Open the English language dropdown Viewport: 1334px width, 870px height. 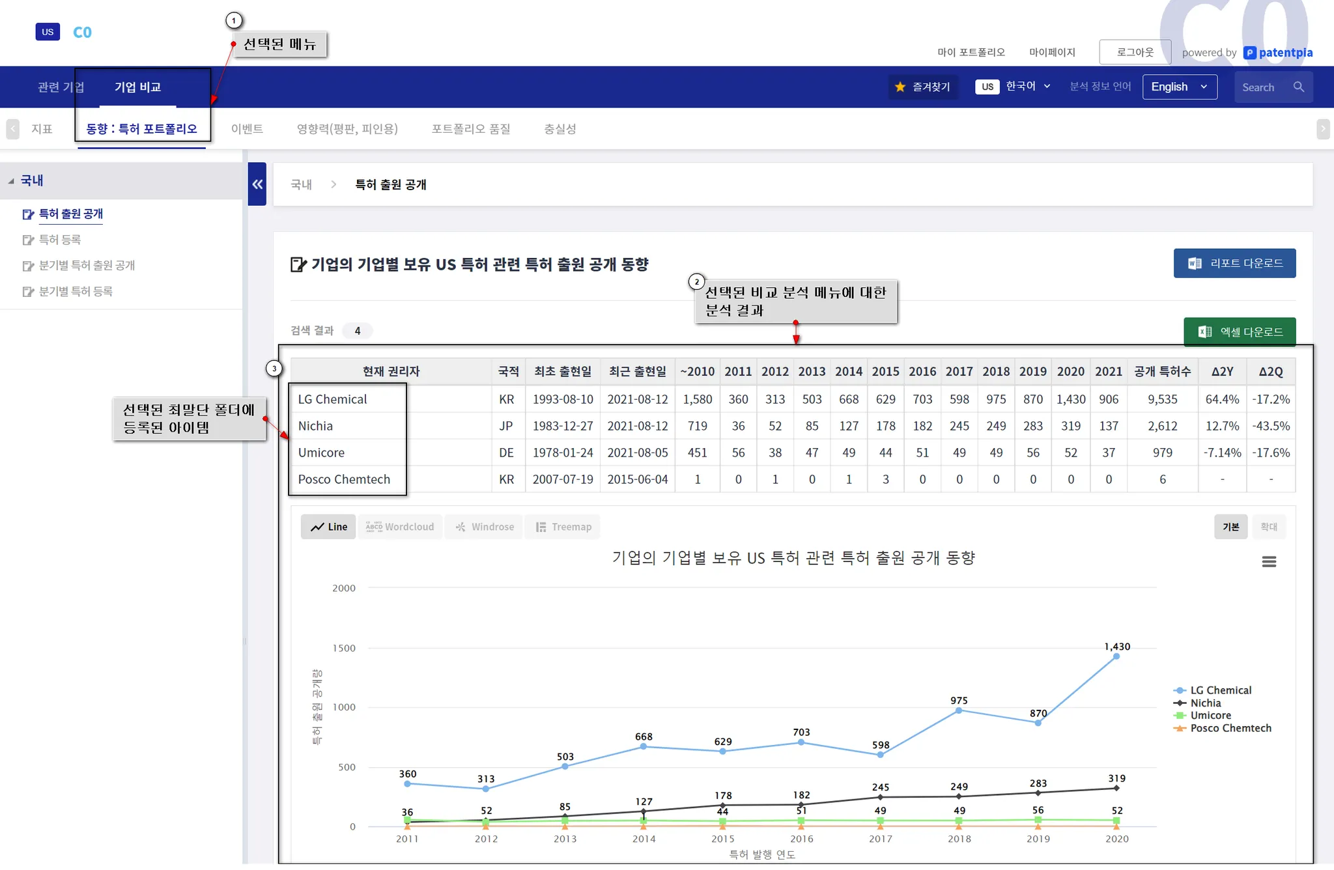[x=1179, y=87]
